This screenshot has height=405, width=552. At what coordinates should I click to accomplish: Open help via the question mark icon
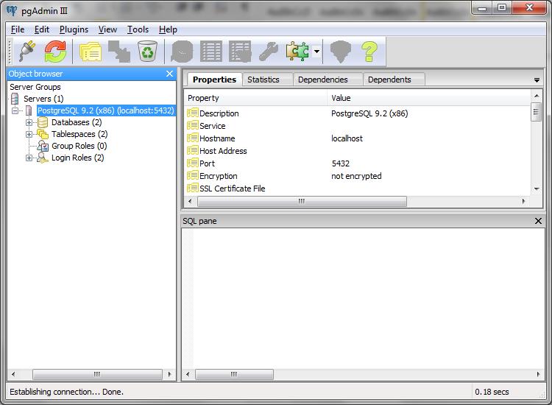(369, 52)
